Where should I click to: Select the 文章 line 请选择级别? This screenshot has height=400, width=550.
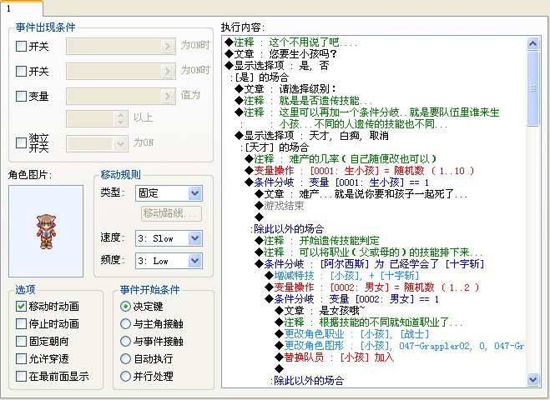pos(285,89)
